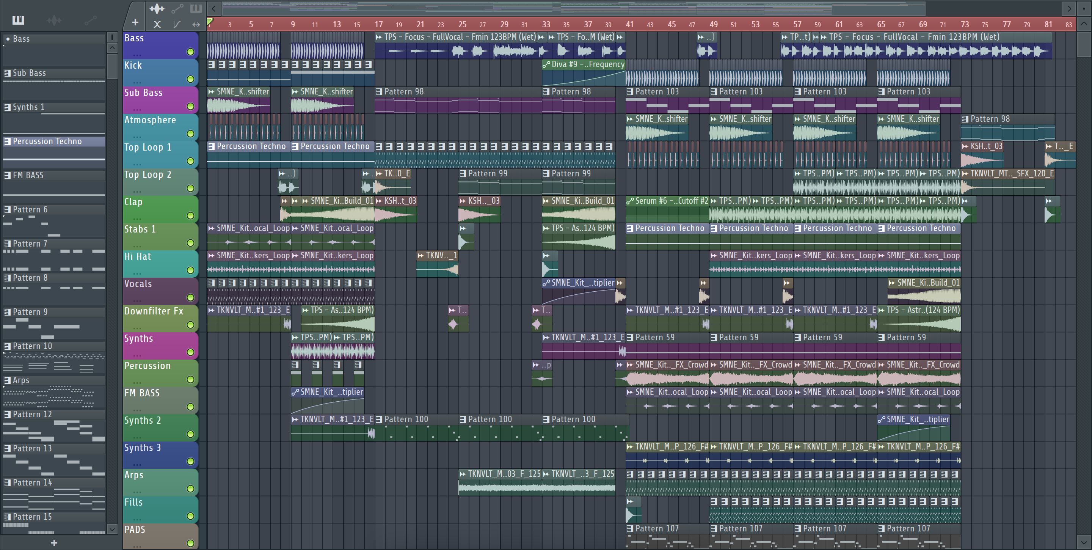The image size is (1092, 550).
Task: Click the curve tool icon in playlist toolbar
Action: point(177,24)
